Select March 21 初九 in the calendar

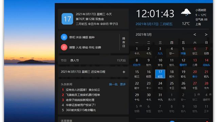click(x=206, y=74)
